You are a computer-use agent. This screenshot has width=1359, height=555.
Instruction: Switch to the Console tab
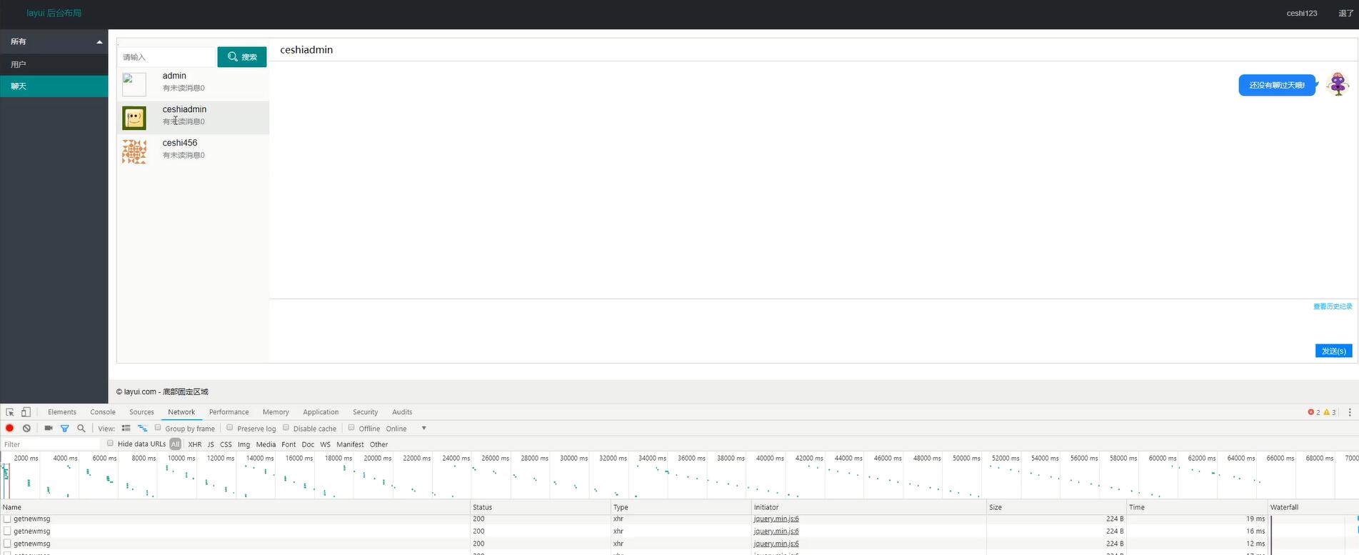pyautogui.click(x=103, y=412)
